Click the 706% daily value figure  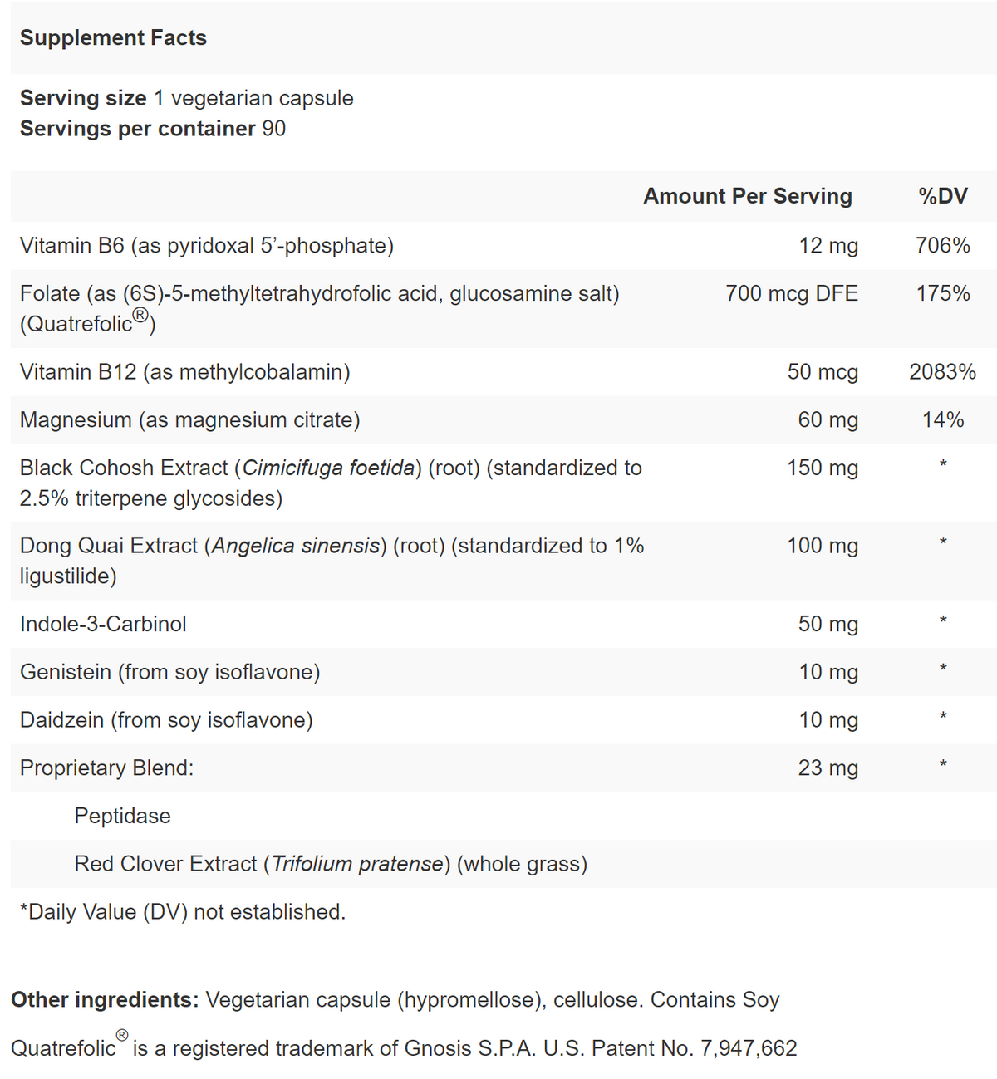[x=943, y=246]
